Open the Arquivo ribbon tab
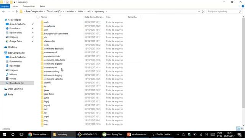 (5, 6)
